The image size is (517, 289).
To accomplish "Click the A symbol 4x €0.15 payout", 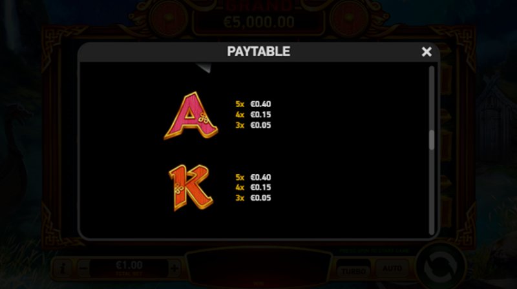I will tap(253, 115).
